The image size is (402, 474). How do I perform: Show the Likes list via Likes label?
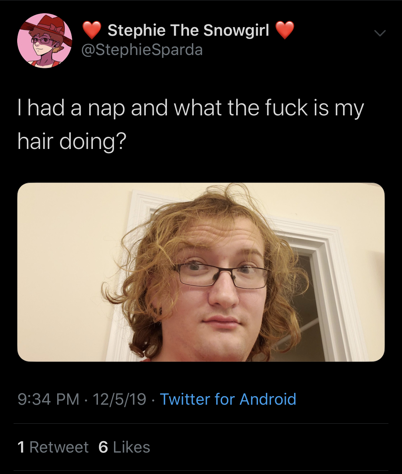(131, 447)
